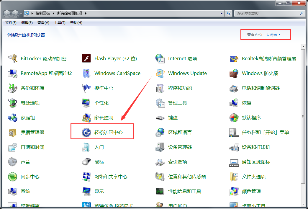Screen dimensions: 308x209
Task: Open the 索引选项 magnifier icon
Action: click(x=160, y=162)
